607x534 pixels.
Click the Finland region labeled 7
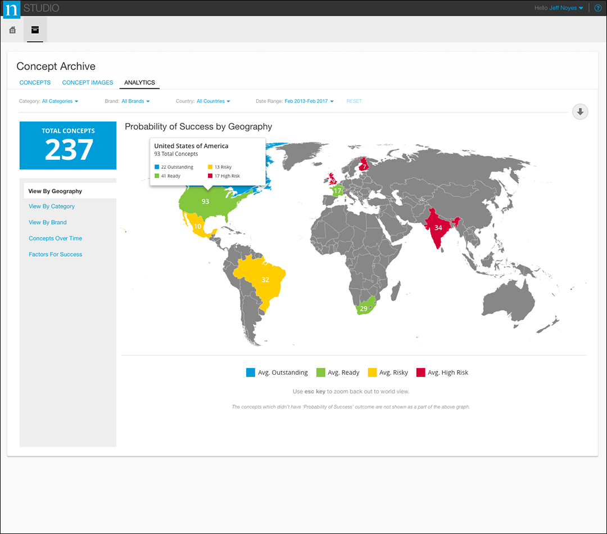point(364,166)
